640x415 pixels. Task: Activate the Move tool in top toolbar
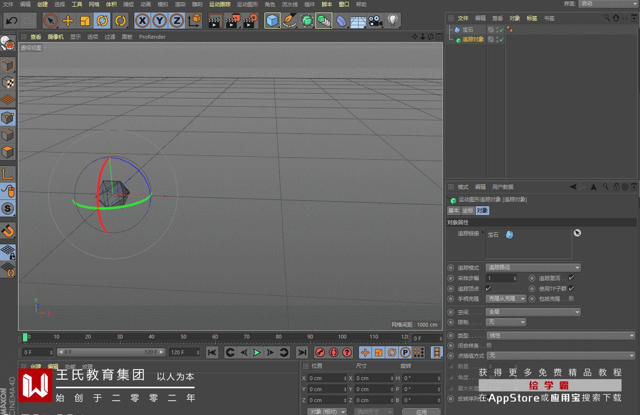pos(68,21)
